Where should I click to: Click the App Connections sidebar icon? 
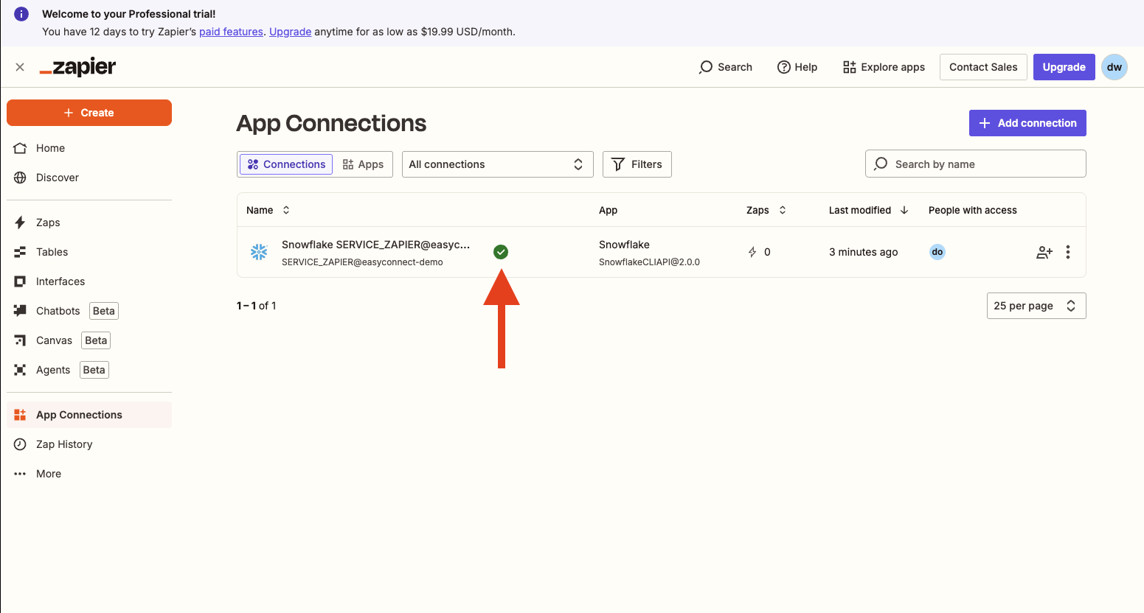coord(20,415)
